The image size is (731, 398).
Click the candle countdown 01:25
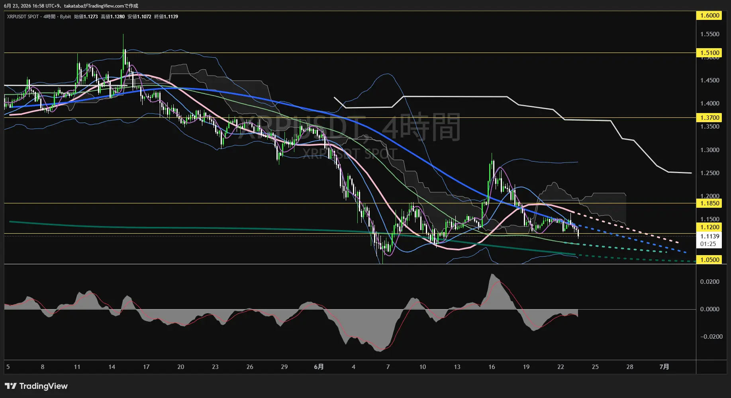coord(708,244)
